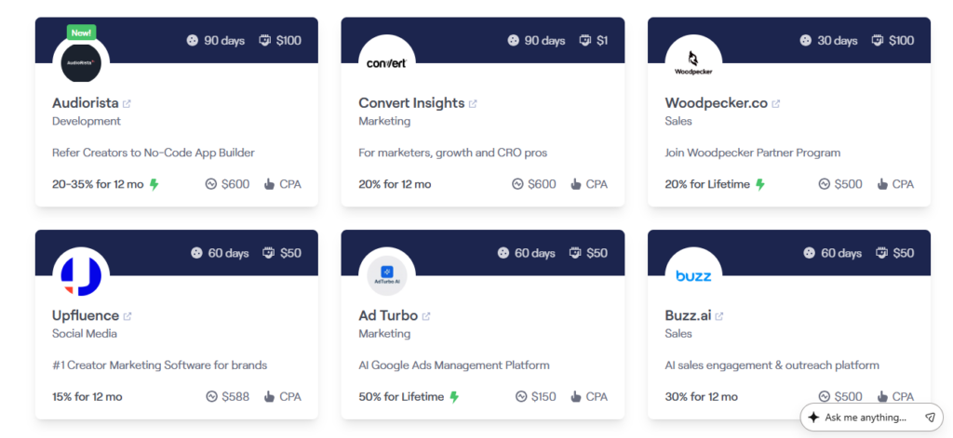Click the send arrow in Ask me anything
This screenshot has height=438, width=953.
[x=930, y=418]
